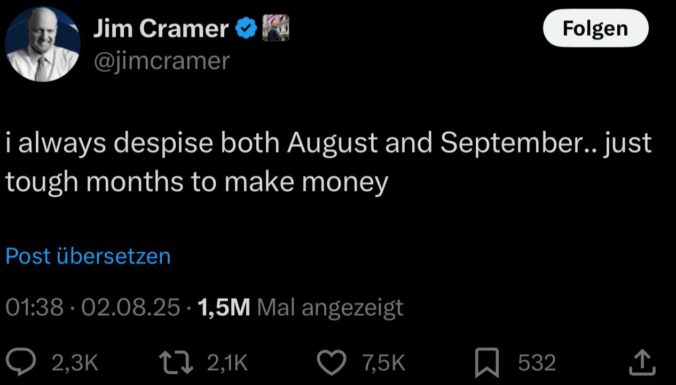Screen dimensions: 676x385
Task: View the 1,5M Mal angezeigt statistics
Action: 300,308
